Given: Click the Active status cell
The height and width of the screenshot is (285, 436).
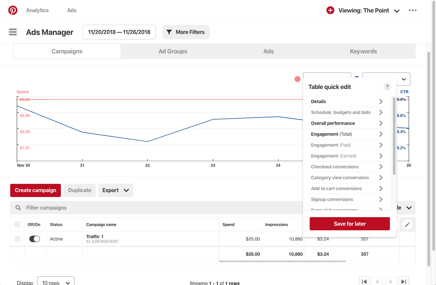Looking at the screenshot, I should (56, 239).
